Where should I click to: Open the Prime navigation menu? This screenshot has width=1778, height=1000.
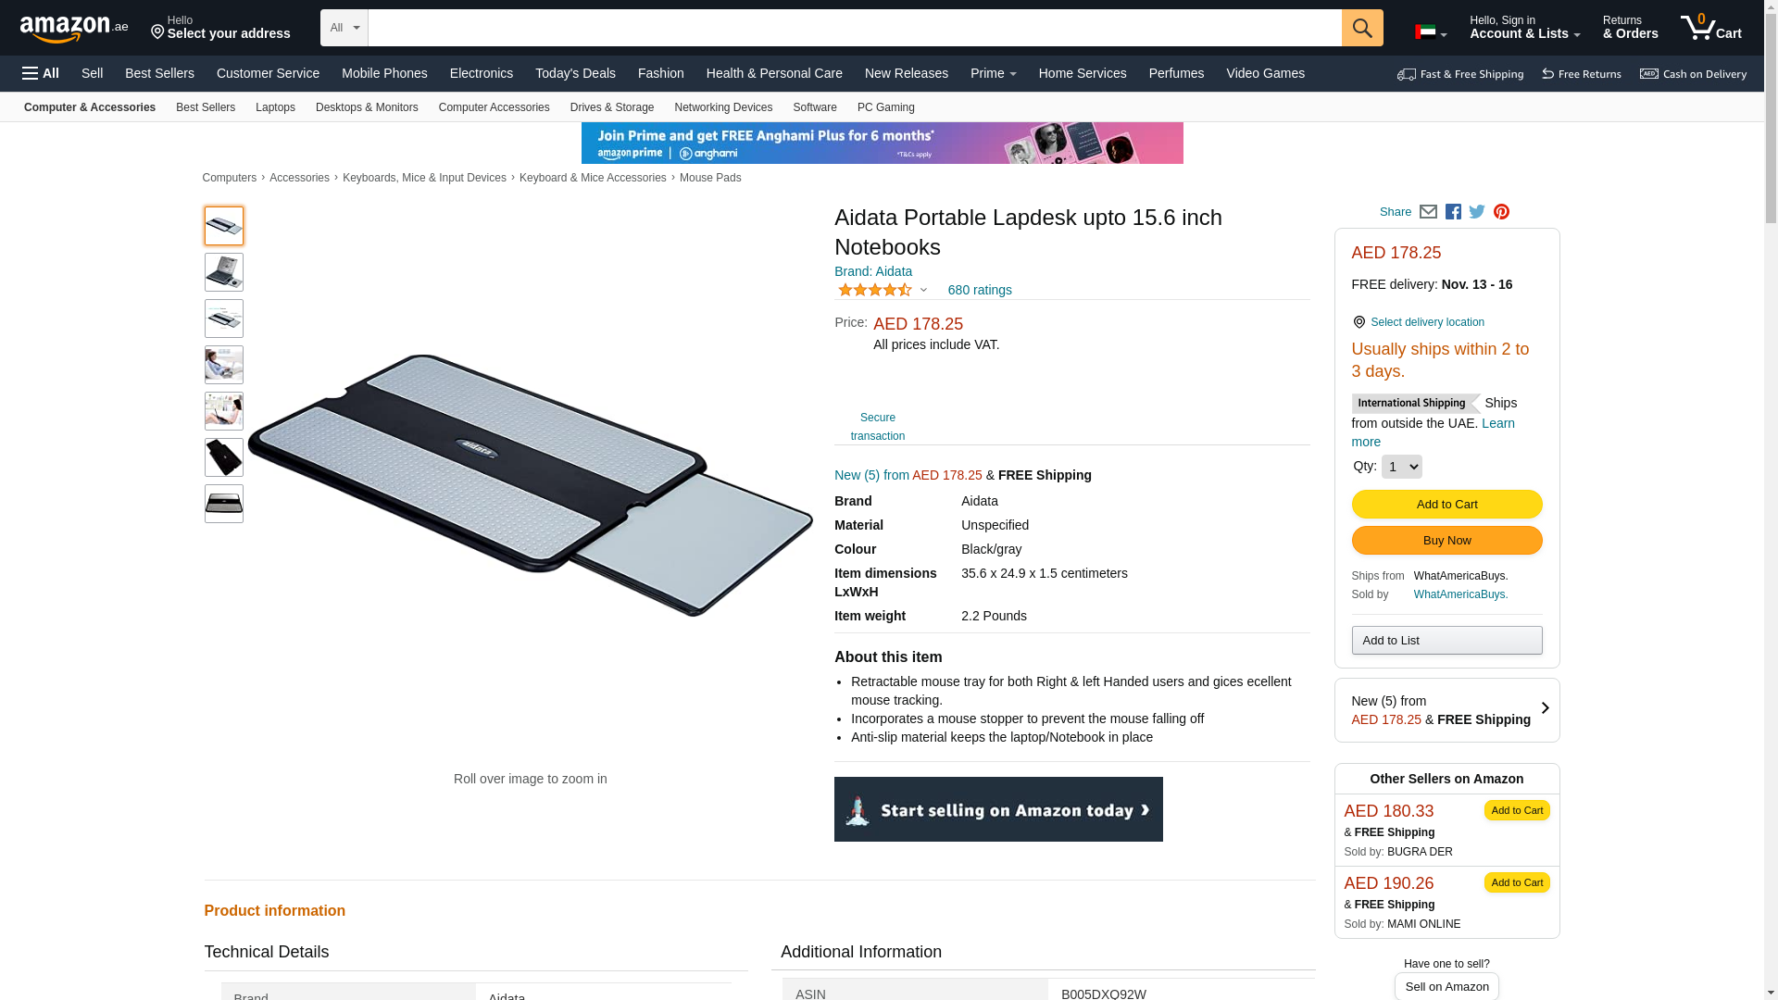pos(993,73)
